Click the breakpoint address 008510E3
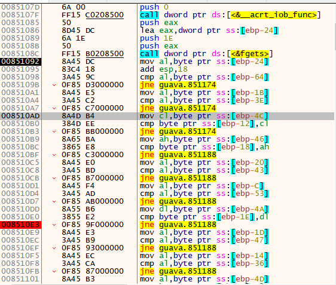This screenshot has height=285, width=336. pyautogui.click(x=20, y=225)
